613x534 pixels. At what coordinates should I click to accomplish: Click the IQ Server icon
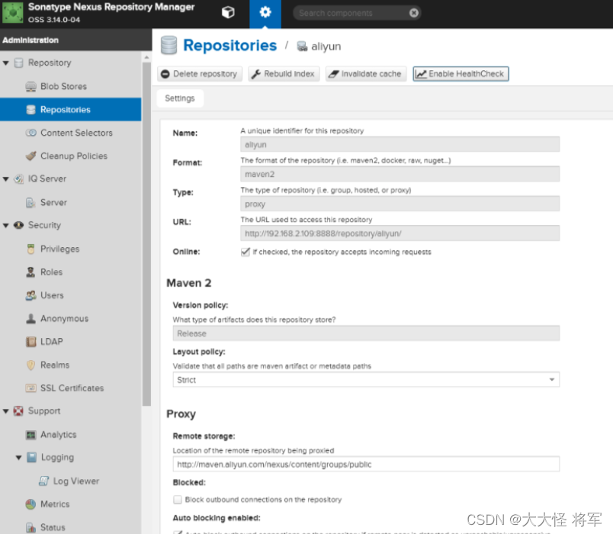click(x=18, y=179)
